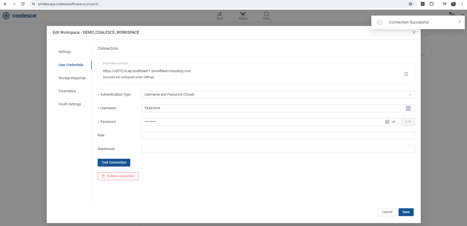The image size is (467, 226).
Task: Bookmark this page with star icon
Action: click(411, 4)
